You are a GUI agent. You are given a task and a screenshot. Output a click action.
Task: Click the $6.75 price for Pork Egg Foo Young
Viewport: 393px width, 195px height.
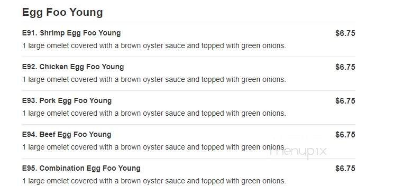(x=345, y=101)
